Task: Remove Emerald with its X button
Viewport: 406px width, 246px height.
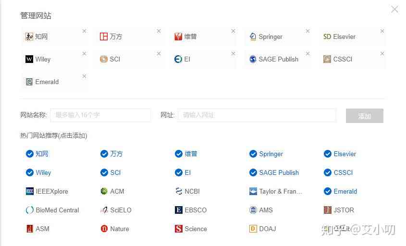Action: [84, 76]
